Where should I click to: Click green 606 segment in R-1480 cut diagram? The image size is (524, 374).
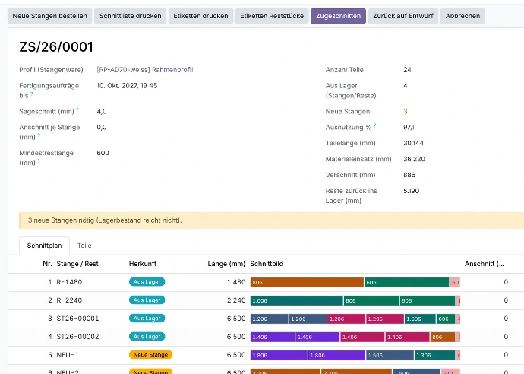pos(407,282)
